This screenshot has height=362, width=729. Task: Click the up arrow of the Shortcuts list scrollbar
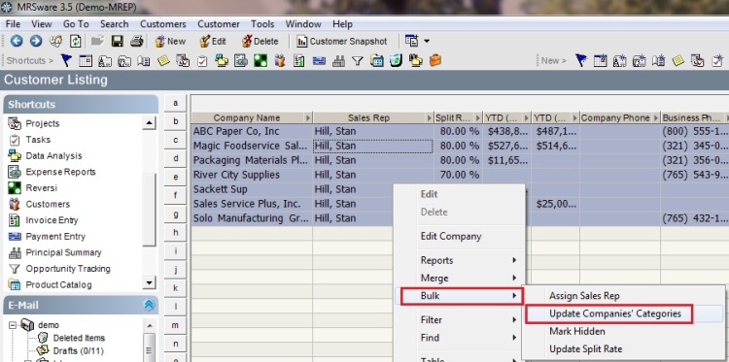(149, 123)
